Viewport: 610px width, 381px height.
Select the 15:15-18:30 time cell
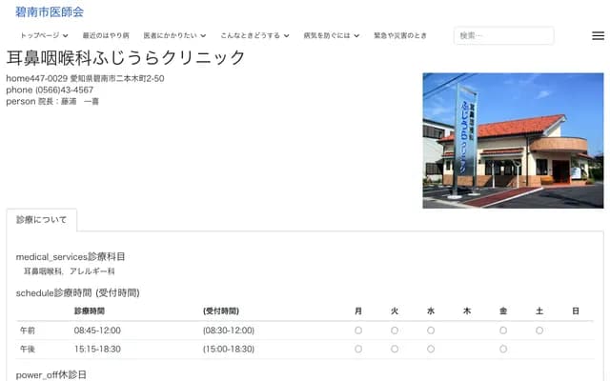(x=97, y=350)
